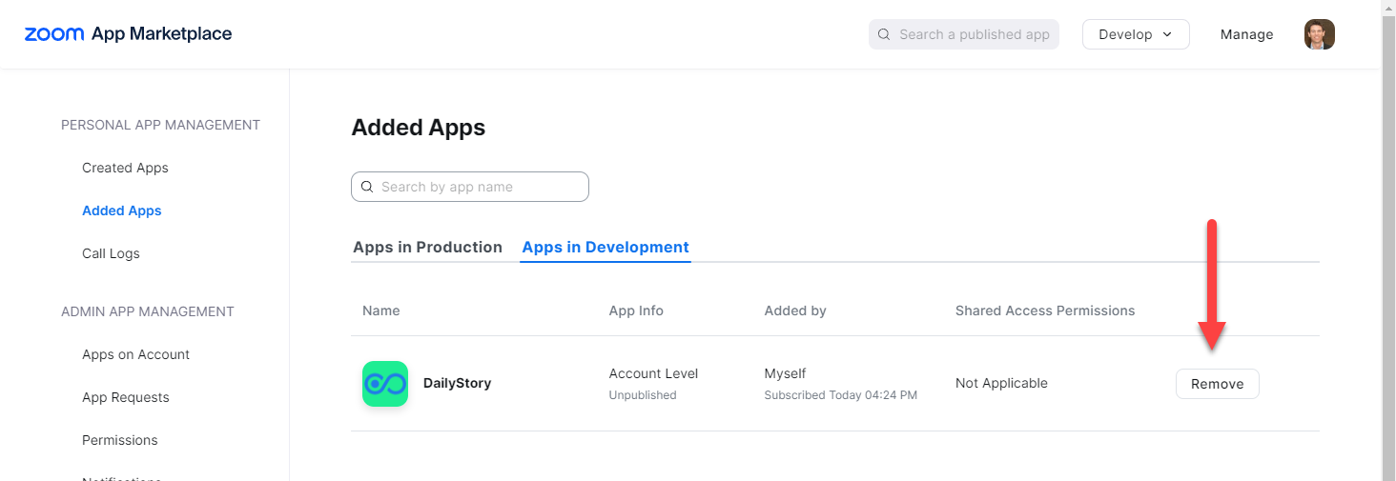
Task: Open the user profile avatar
Action: pos(1319,34)
